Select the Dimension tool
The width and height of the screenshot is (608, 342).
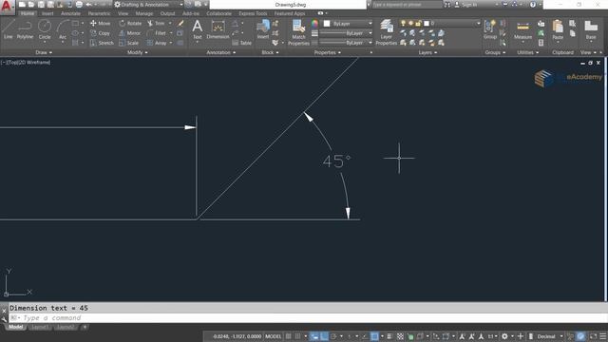pos(218,29)
